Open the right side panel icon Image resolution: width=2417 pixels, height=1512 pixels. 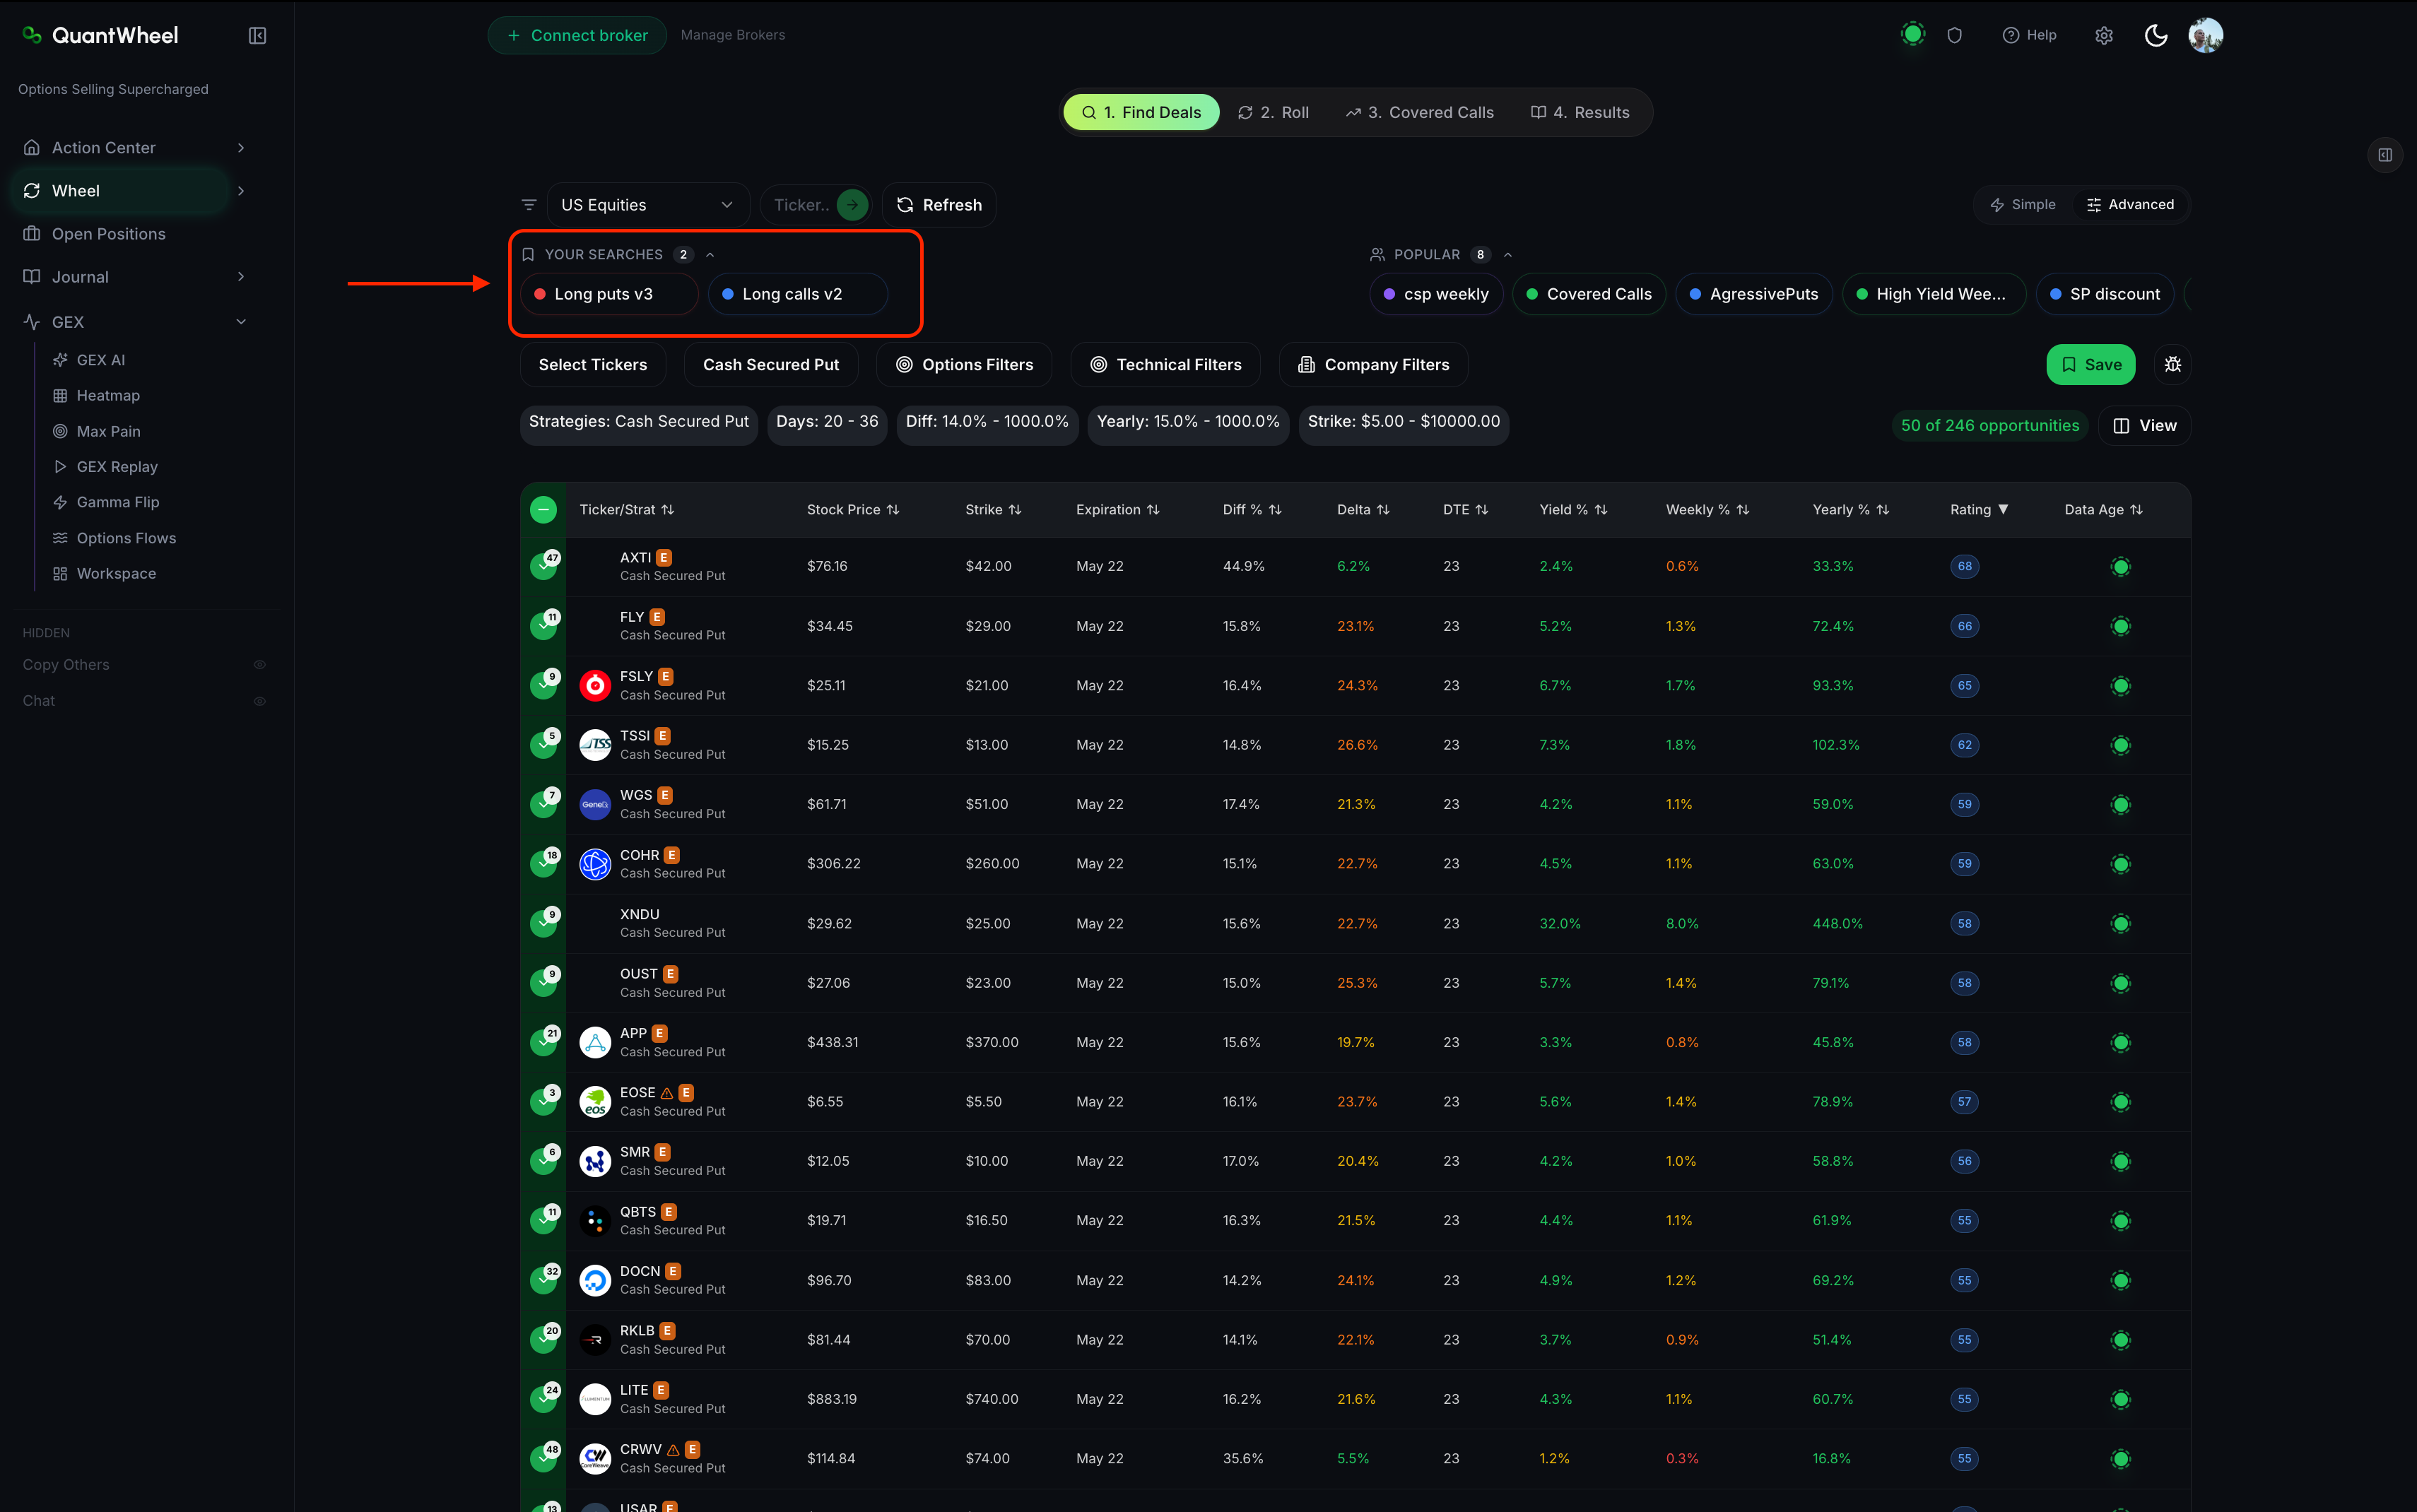pyautogui.click(x=2385, y=155)
